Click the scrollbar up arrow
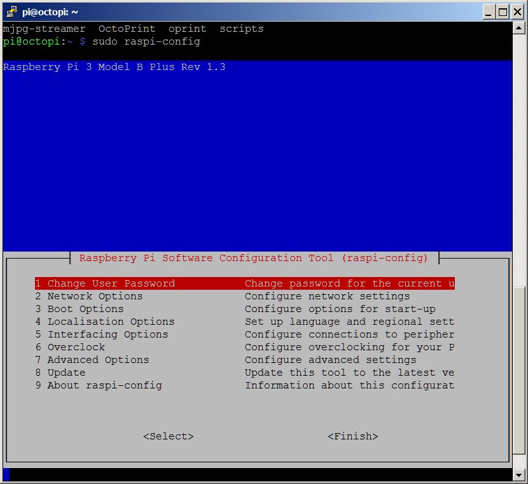This screenshot has height=484, width=528. coord(518,28)
